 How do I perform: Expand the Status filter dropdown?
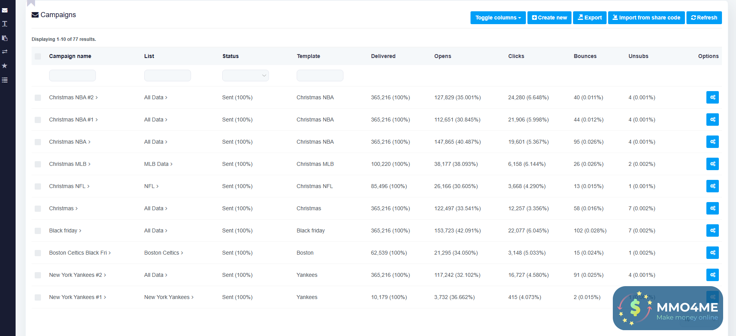point(245,76)
